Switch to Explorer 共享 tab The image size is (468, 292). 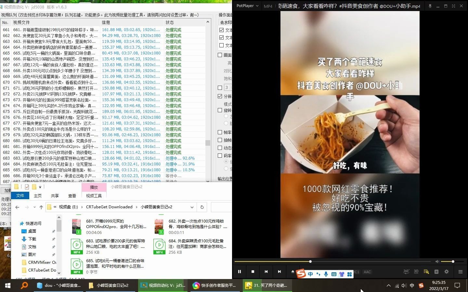pyautogui.click(x=55, y=196)
